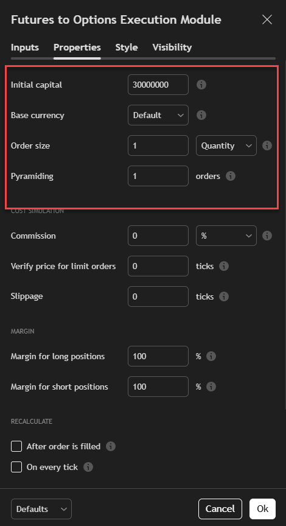286x526 pixels.
Task: Click the Ok button
Action: [262, 509]
